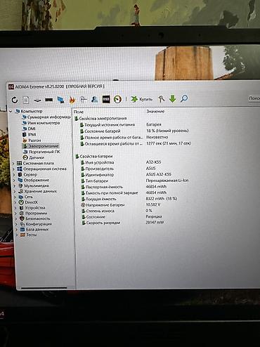Open the OSD panel toolbar icon
Viewport: 260px width, 347px height.
coord(106,100)
